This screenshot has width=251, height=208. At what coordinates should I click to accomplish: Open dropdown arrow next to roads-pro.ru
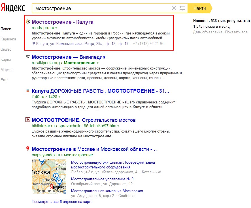[56, 28]
